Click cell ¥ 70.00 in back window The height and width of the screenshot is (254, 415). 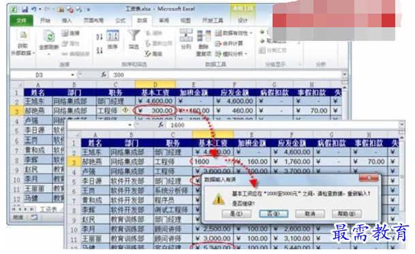pyautogui.click(x=312, y=110)
